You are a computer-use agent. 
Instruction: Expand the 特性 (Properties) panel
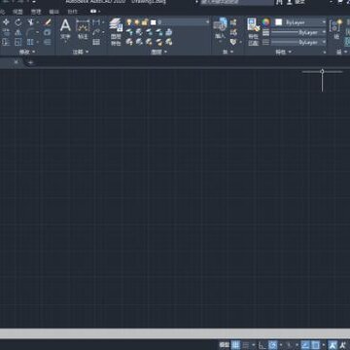(283, 52)
